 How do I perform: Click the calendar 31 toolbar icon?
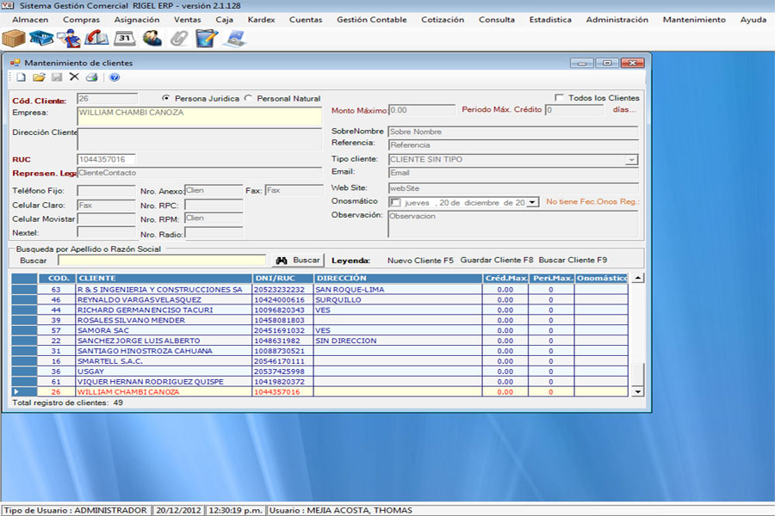tap(125, 38)
